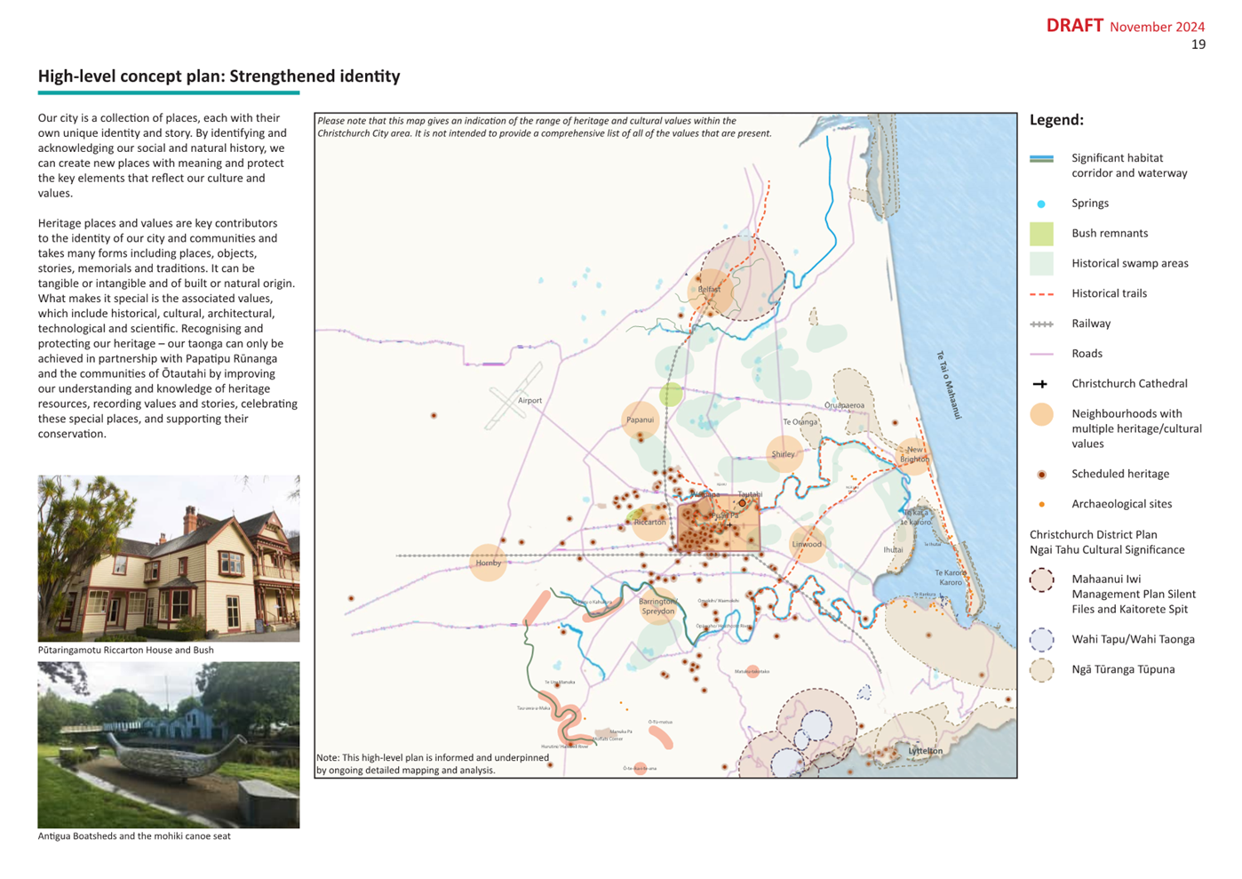
Task: Click the bottom map note about ongoing mapping
Action: click(x=433, y=764)
